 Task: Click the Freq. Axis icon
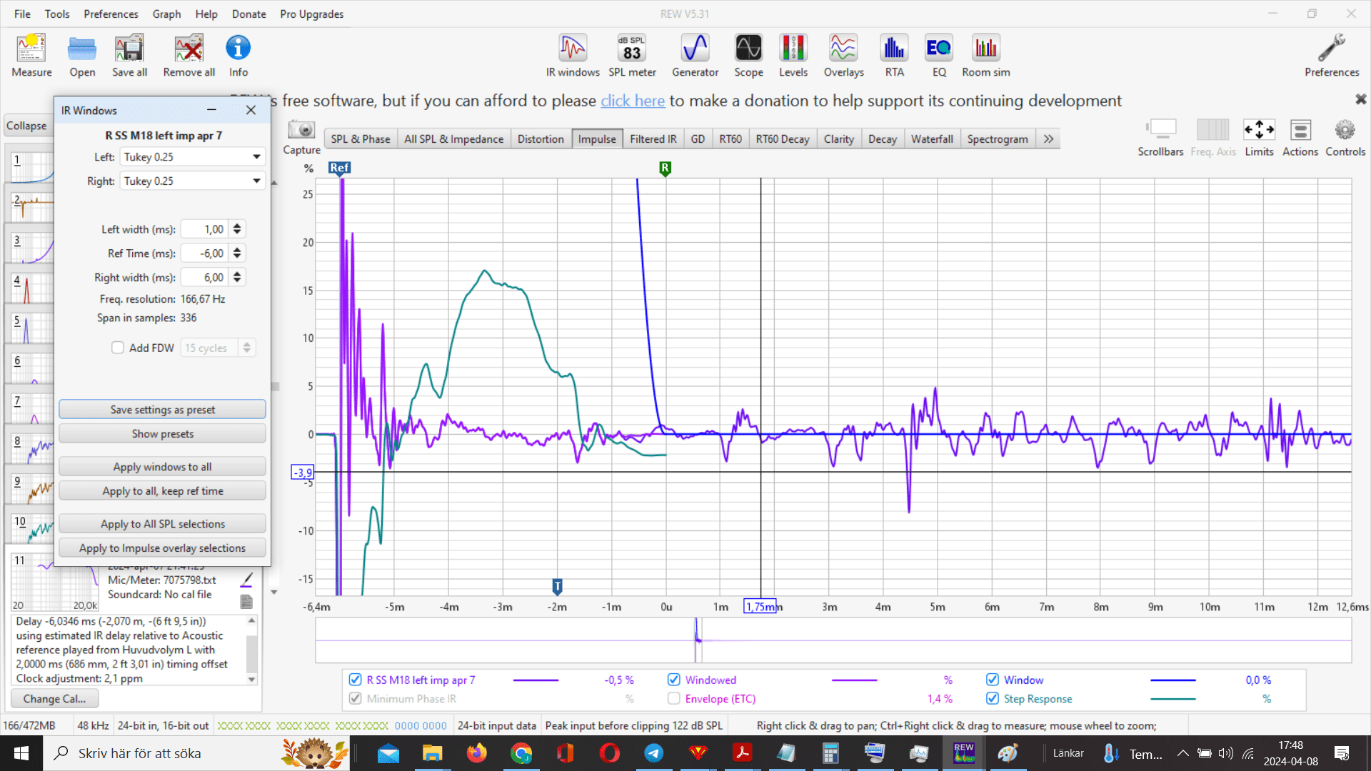tap(1212, 138)
